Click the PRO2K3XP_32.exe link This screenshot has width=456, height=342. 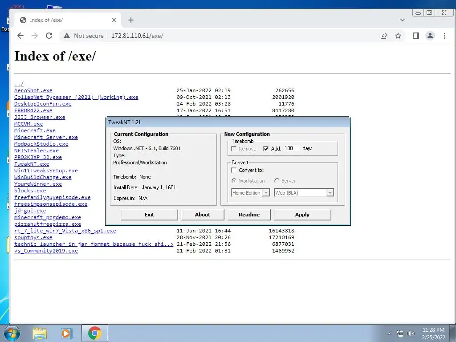point(38,157)
